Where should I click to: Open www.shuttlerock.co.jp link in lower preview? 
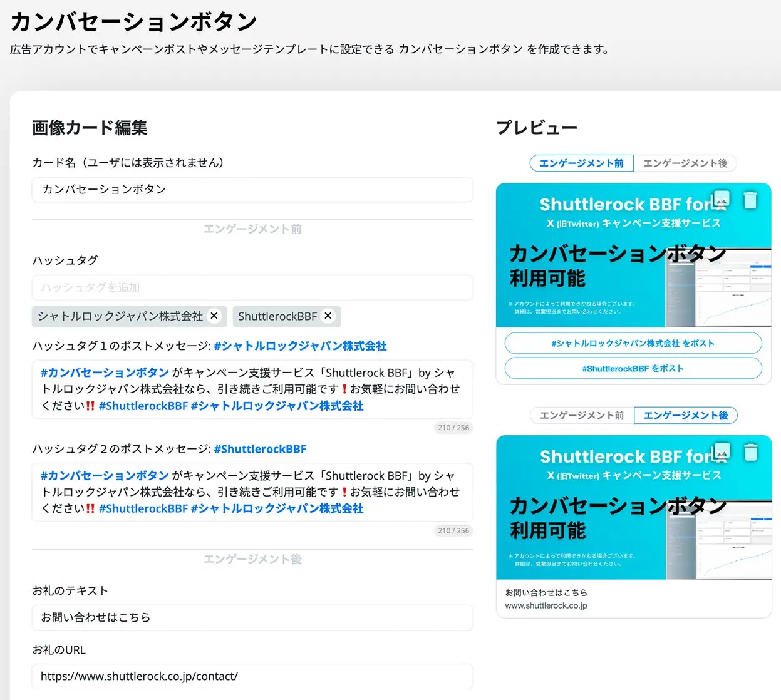pyautogui.click(x=546, y=605)
